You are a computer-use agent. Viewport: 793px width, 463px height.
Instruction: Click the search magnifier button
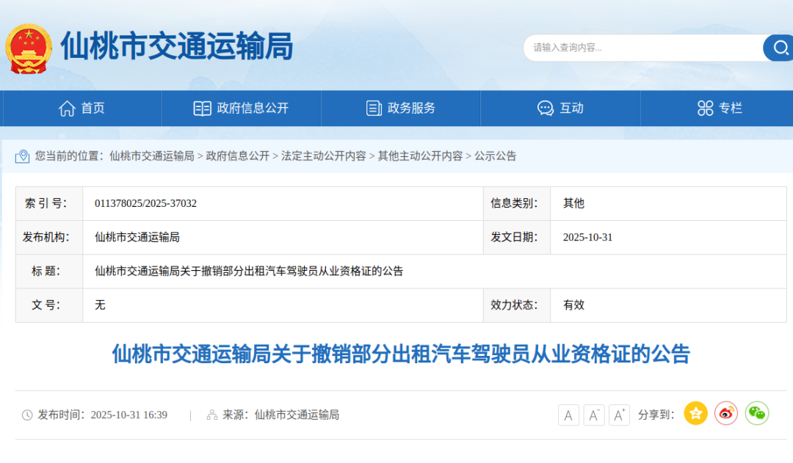pos(779,48)
